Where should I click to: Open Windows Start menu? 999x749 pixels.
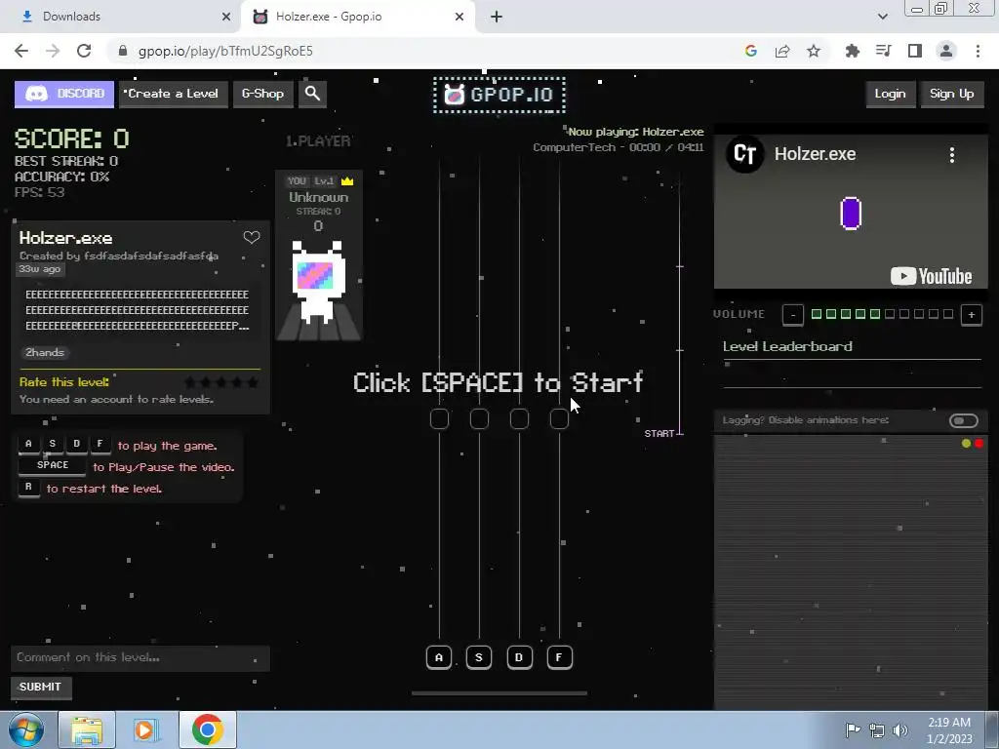(x=26, y=729)
